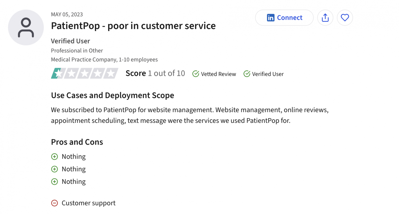Click the red minus icon beside Customer support
The image size is (399, 214).
pyautogui.click(x=55, y=203)
